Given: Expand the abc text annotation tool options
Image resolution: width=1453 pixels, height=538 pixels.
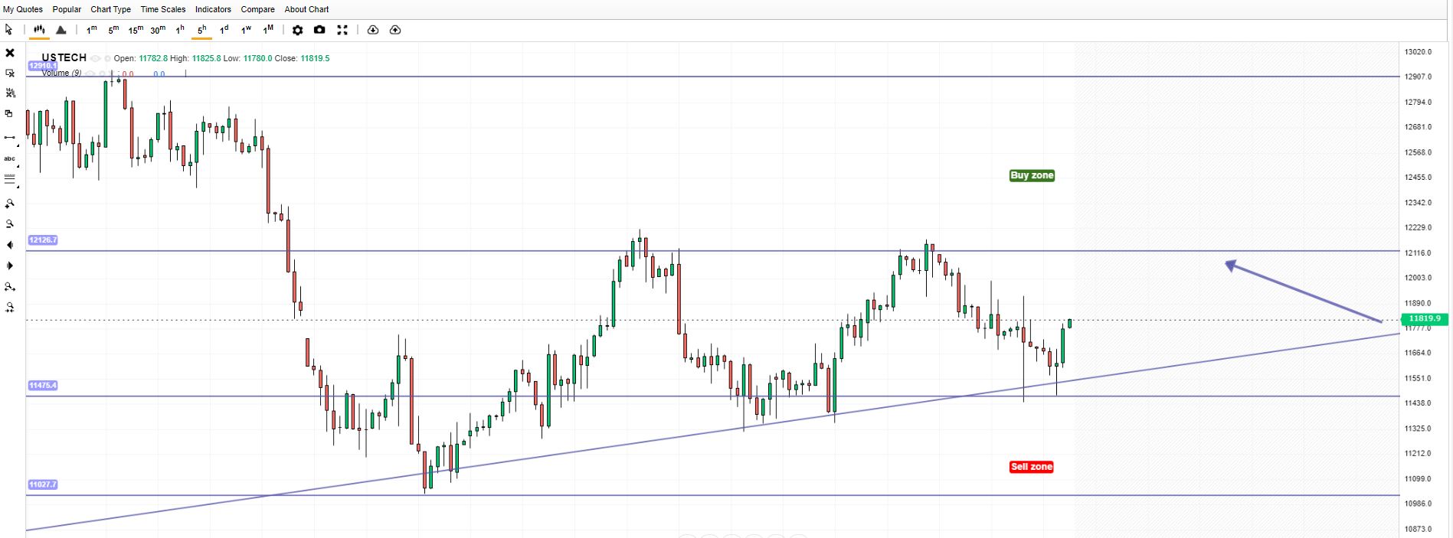Looking at the screenshot, I should 10,159.
